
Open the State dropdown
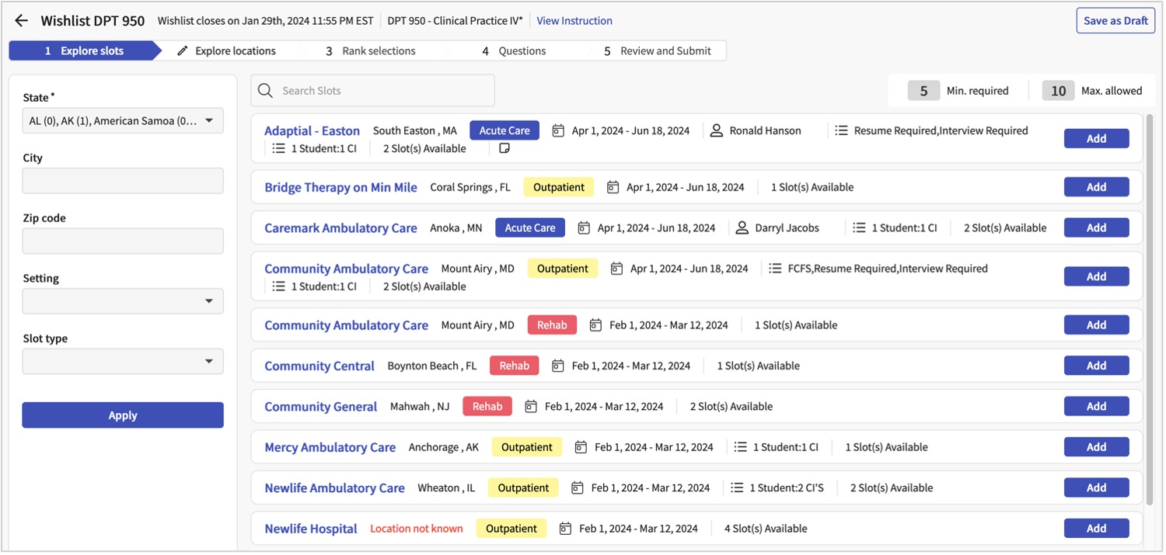[123, 121]
